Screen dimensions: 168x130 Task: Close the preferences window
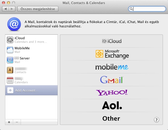[4, 3]
